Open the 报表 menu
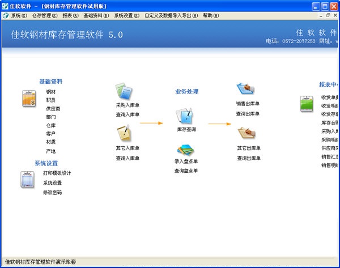Screen dimensions: 340x268 click(70, 16)
